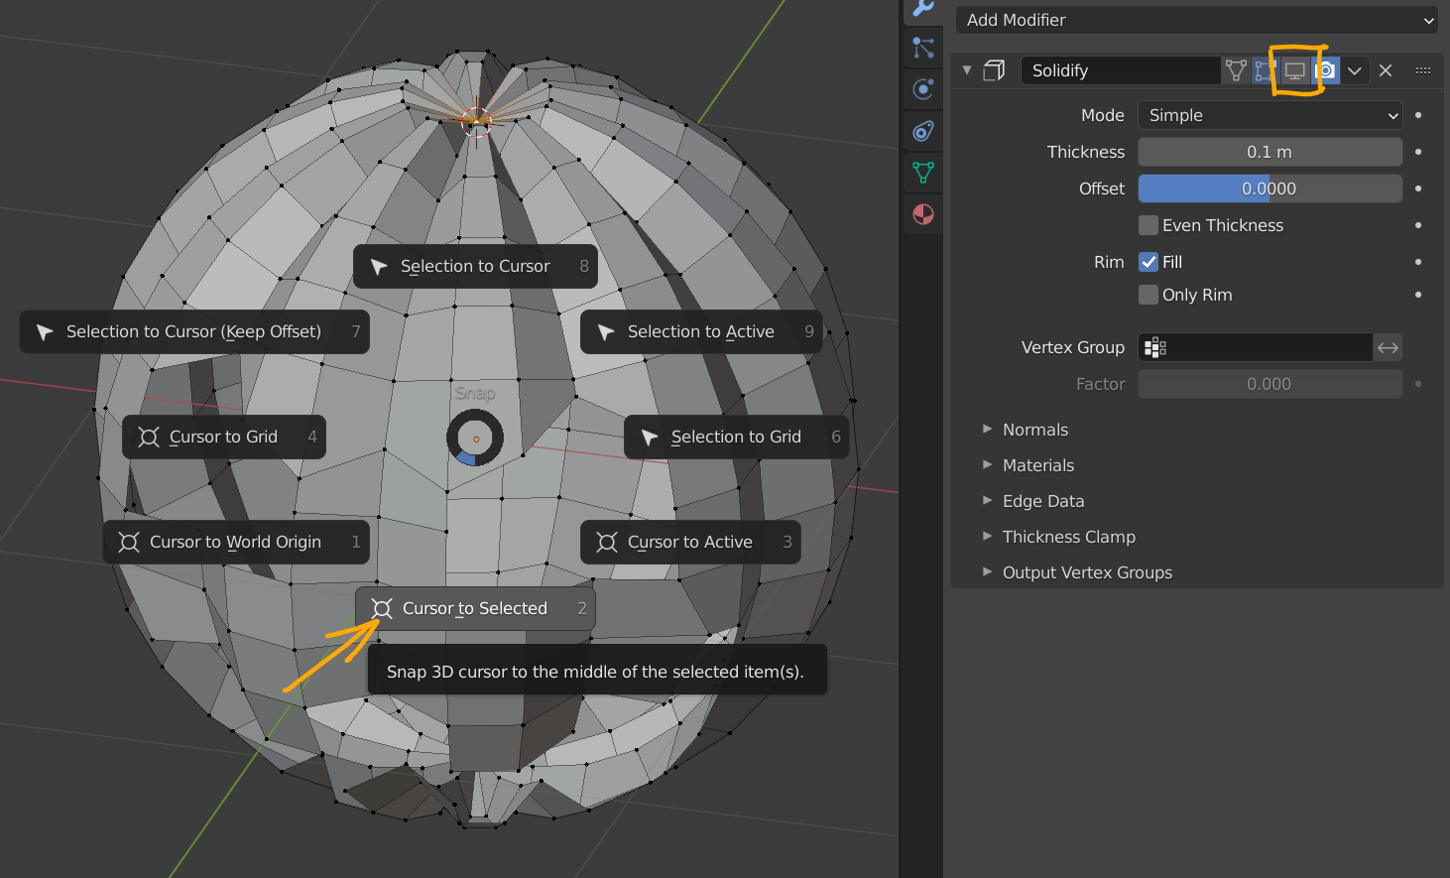
Task: Choose Cursor to Selected from snap menu
Action: [474, 607]
